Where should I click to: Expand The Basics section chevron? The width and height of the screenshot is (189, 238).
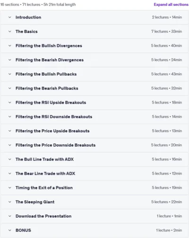10,31
